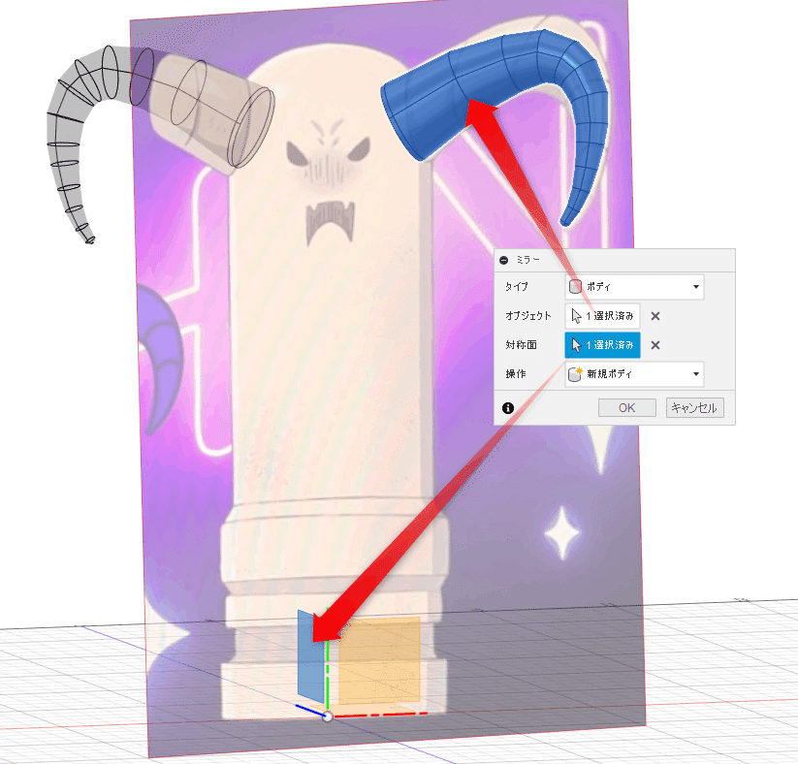
Task: Collapse the ミラー dialog via minus icon
Action: coord(504,260)
